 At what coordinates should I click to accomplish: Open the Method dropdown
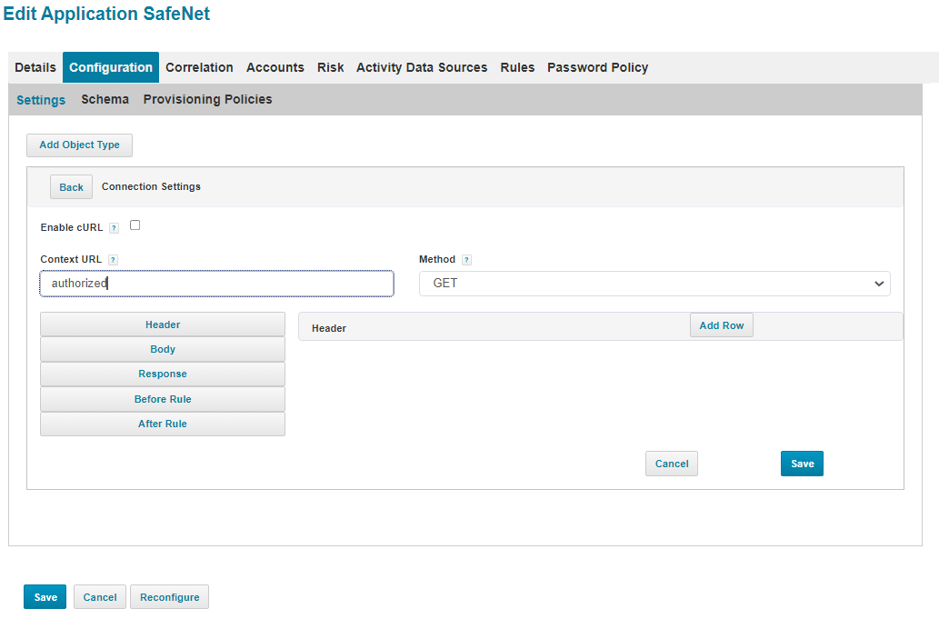pyautogui.click(x=654, y=284)
